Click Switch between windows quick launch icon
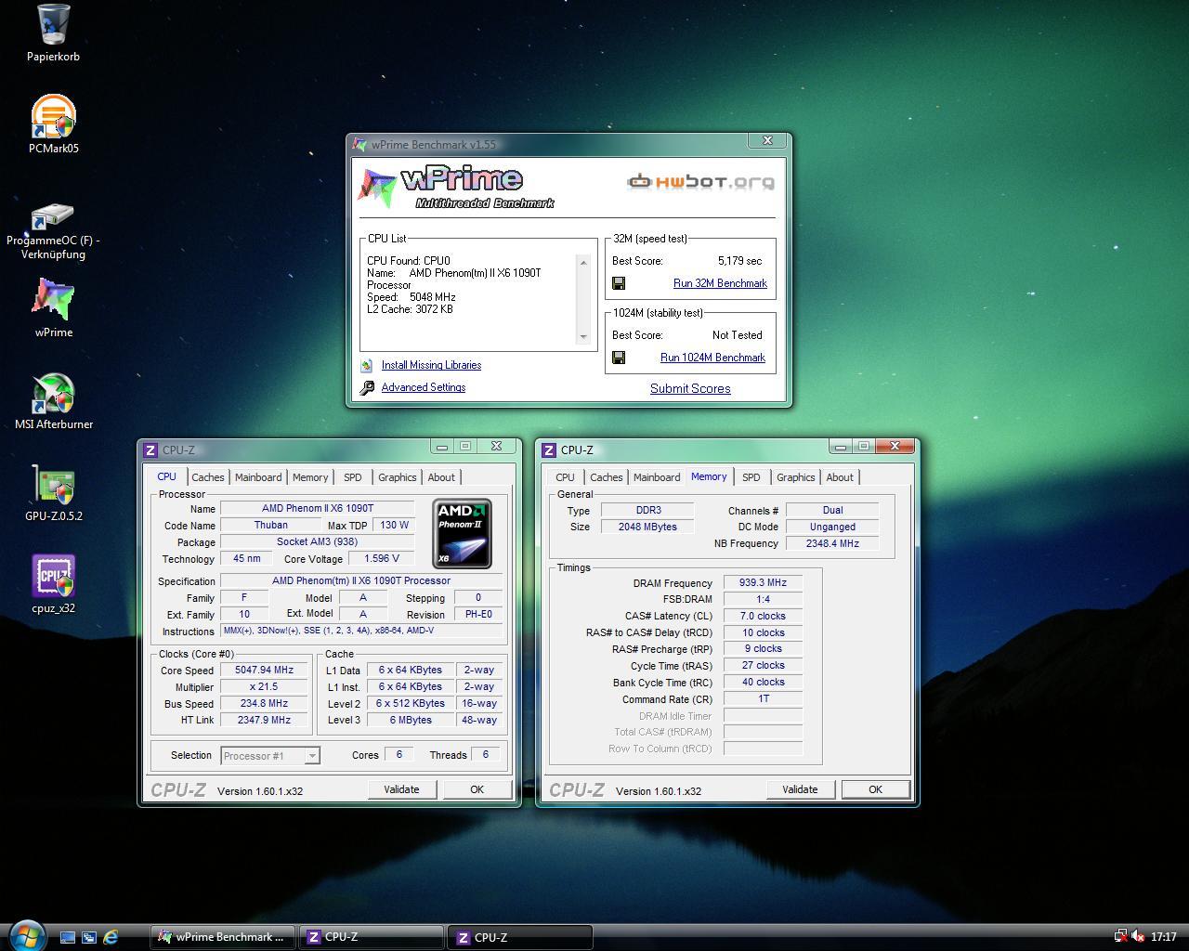This screenshot has width=1189, height=951. click(89, 937)
